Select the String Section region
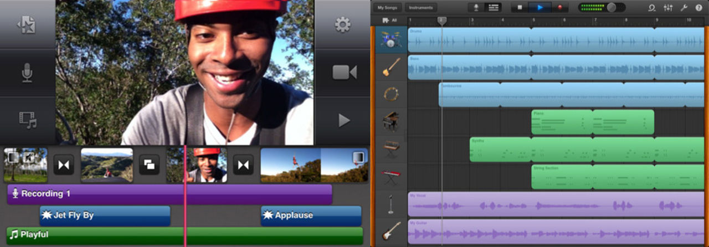 (x=618, y=177)
